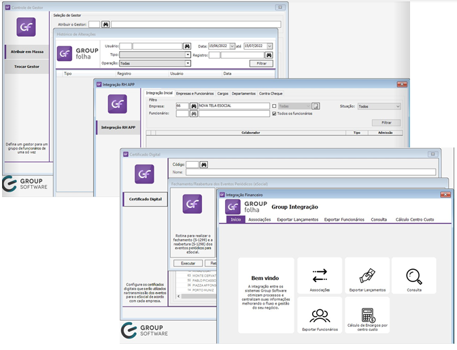This screenshot has width=457, height=350.
Task: Click MONTE CERVAT row in list
Action: tap(201, 275)
